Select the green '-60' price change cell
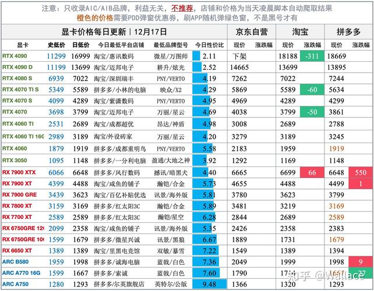 click(312, 90)
